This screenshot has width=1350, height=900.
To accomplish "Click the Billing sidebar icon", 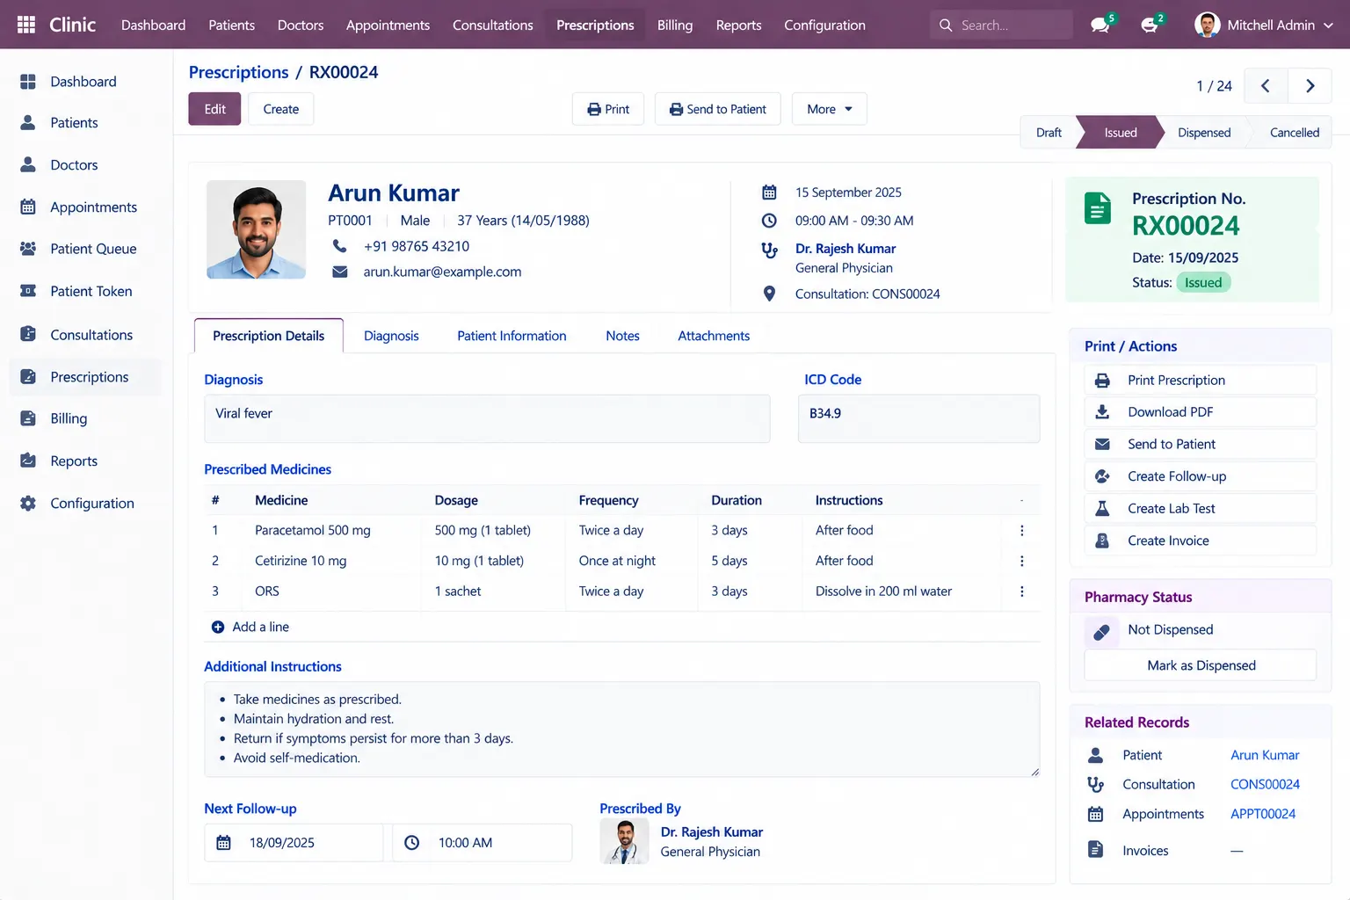I will pyautogui.click(x=28, y=418).
